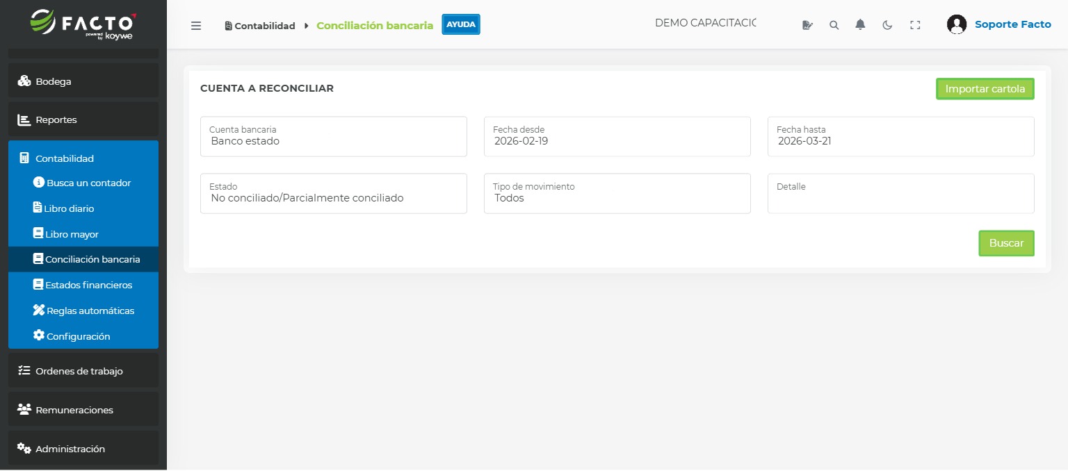
Task: Toggle dark mode with the moon icon
Action: coord(888,24)
